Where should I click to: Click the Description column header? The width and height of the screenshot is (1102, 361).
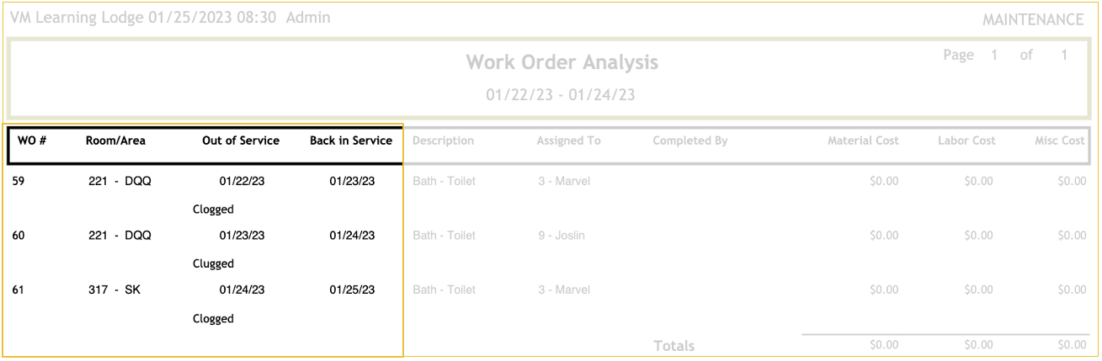tap(444, 141)
